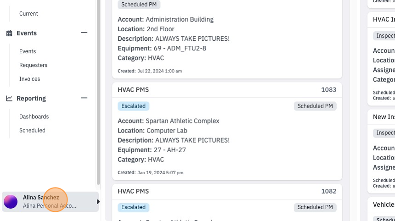Collapse the Events section minus icon

click(x=84, y=33)
